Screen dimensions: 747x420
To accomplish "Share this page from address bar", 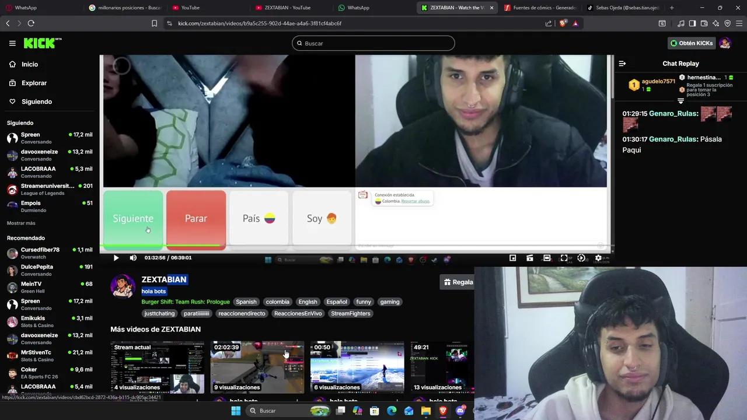I will click(x=549, y=23).
